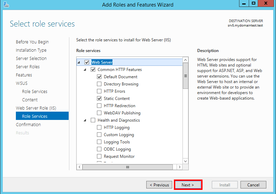This screenshot has width=276, height=194.
Task: Click the horizontal scrollbar thumb
Action: (128, 167)
